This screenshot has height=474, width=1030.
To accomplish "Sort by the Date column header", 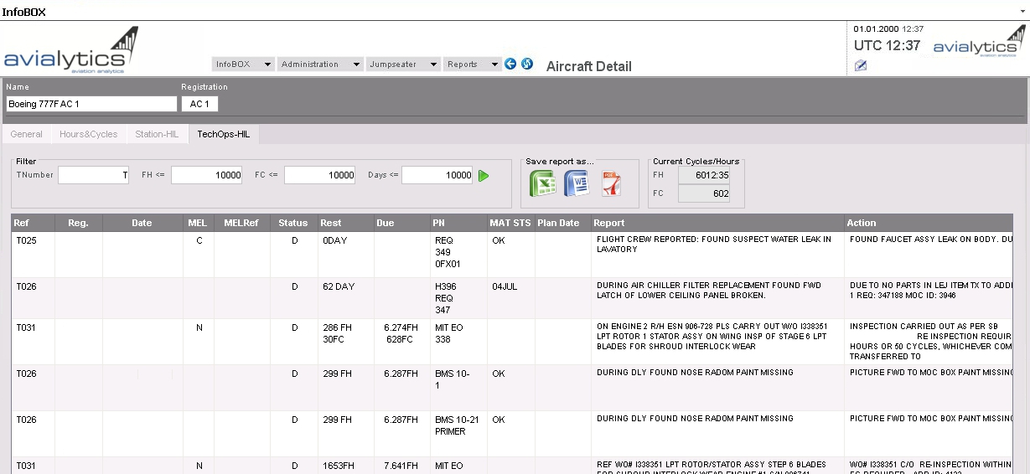I will (142, 223).
